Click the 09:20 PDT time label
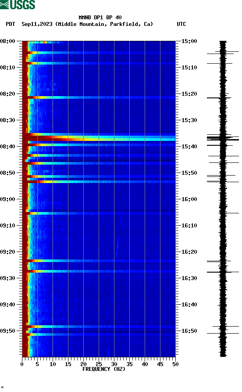Viewport: 242px width, 392px height. pos(7,252)
